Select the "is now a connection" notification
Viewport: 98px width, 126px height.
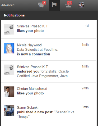(x=34, y=54)
